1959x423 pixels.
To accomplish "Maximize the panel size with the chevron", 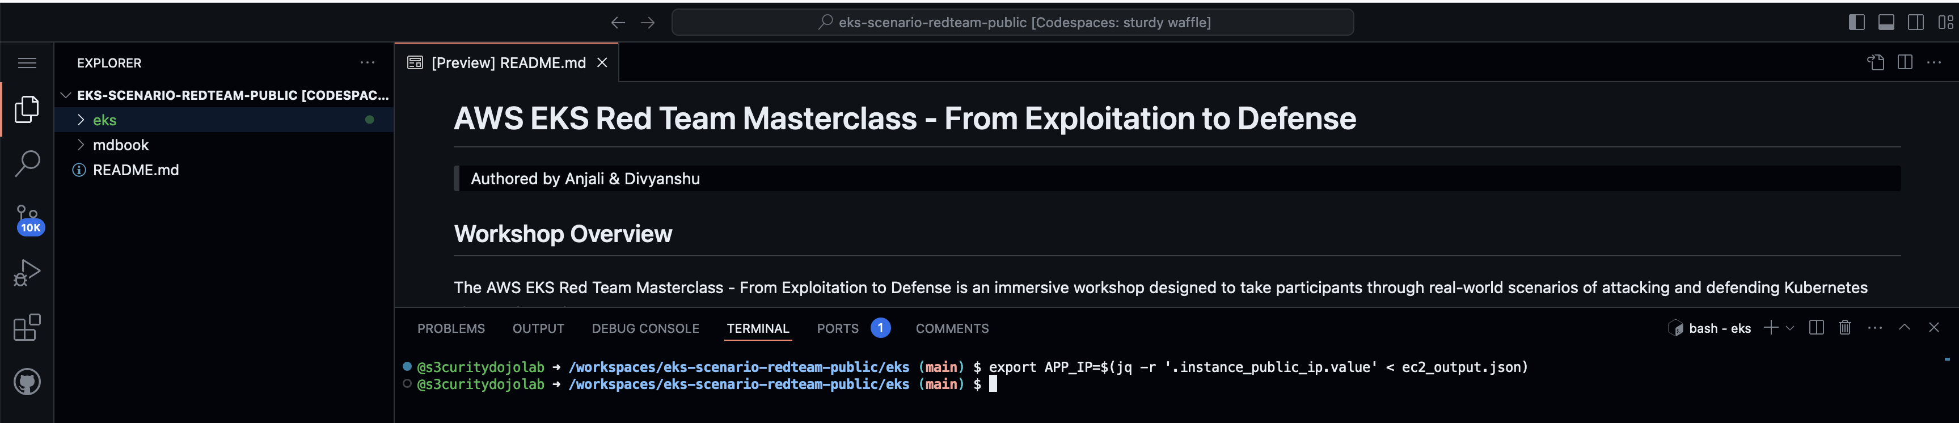I will coord(1904,328).
